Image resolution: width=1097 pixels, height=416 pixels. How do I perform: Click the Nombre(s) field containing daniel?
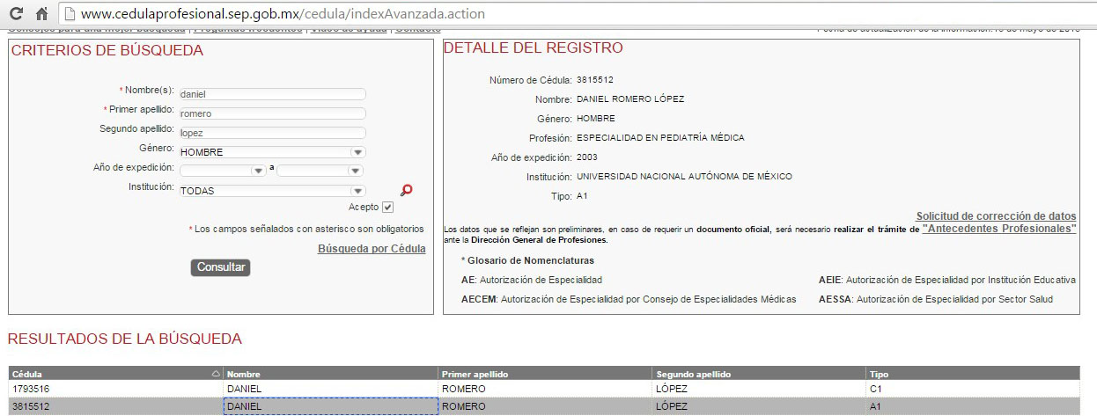(x=271, y=94)
